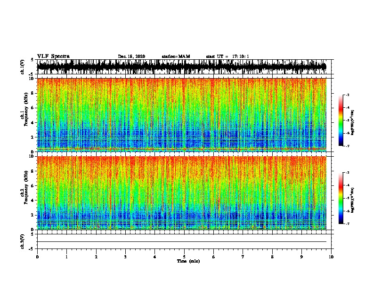The width and height of the screenshot is (373, 288).
Task: Click the "-7" label on ch.2 color bar
Action: pos(348,224)
